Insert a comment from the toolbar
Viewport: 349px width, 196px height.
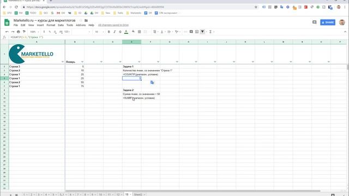[191, 32]
